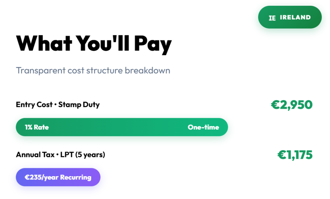The width and height of the screenshot is (330, 199).
Task: Click the €2,950 stamp duty amount
Action: 292,105
